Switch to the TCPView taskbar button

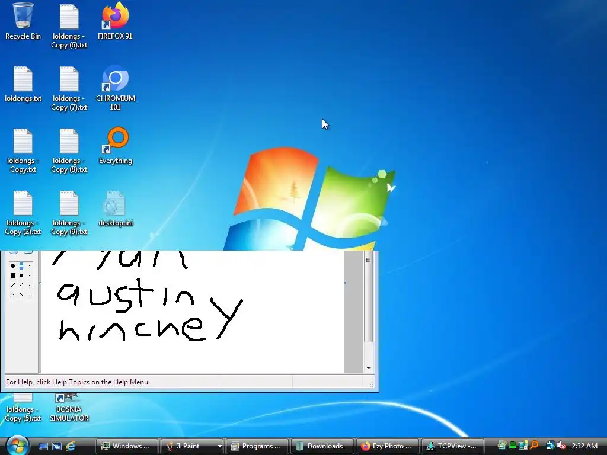452,446
